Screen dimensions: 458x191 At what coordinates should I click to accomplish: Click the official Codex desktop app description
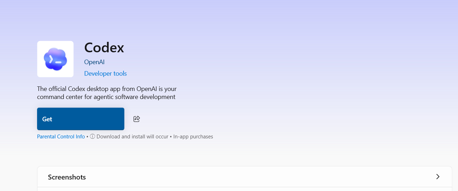tap(107, 93)
